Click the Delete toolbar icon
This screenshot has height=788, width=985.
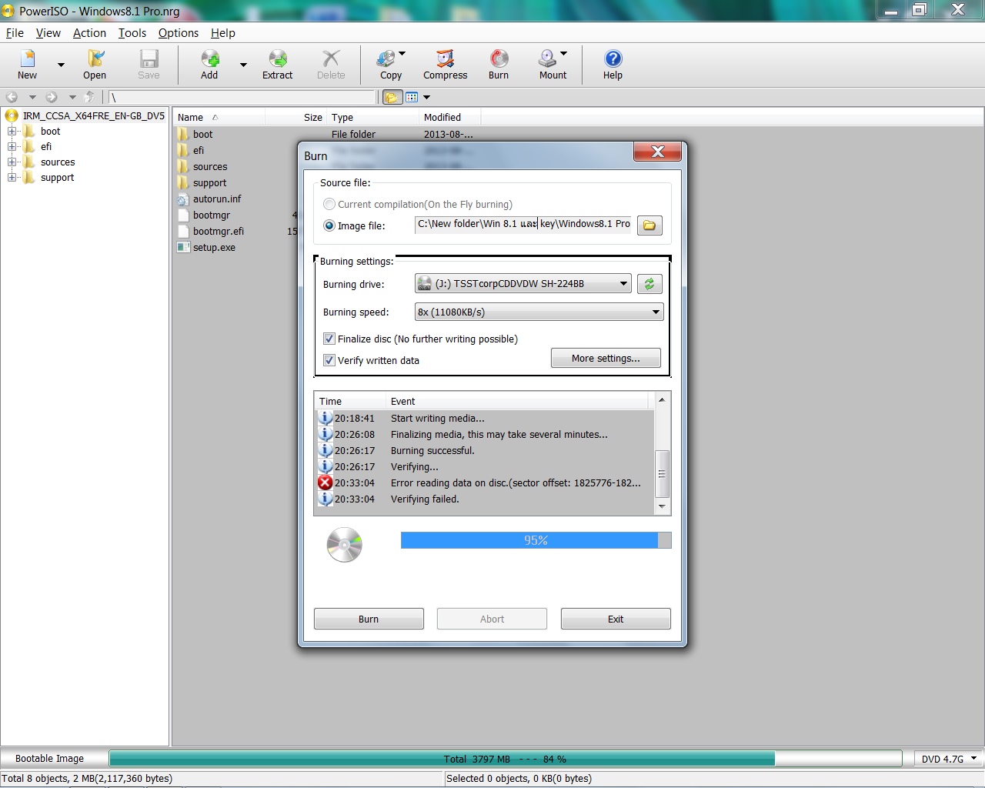tap(331, 65)
